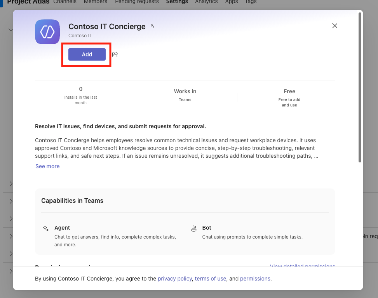Open the terms of use link
This screenshot has height=298, width=378.
point(211,279)
